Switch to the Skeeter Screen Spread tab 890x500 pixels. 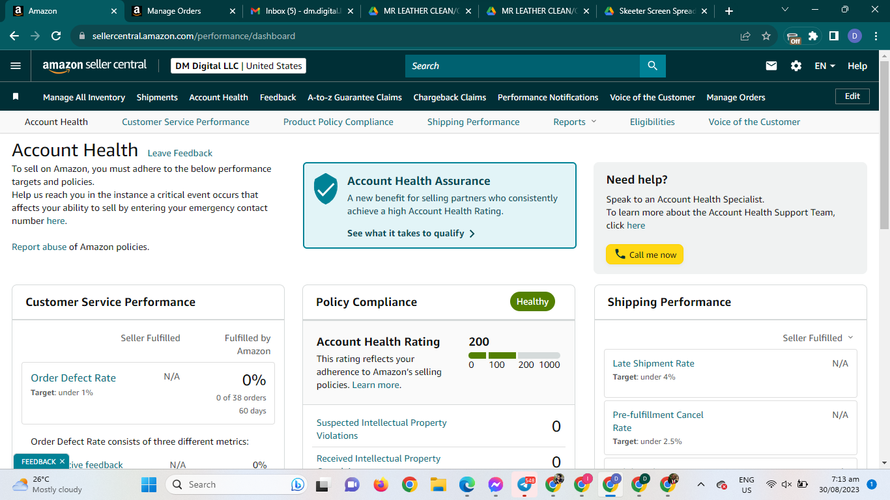[x=655, y=11]
